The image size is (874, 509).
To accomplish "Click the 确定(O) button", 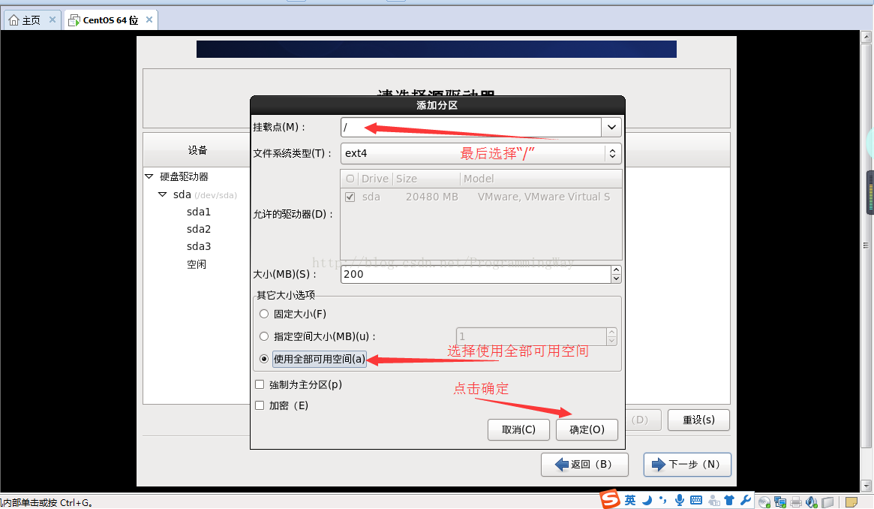I will 587,429.
